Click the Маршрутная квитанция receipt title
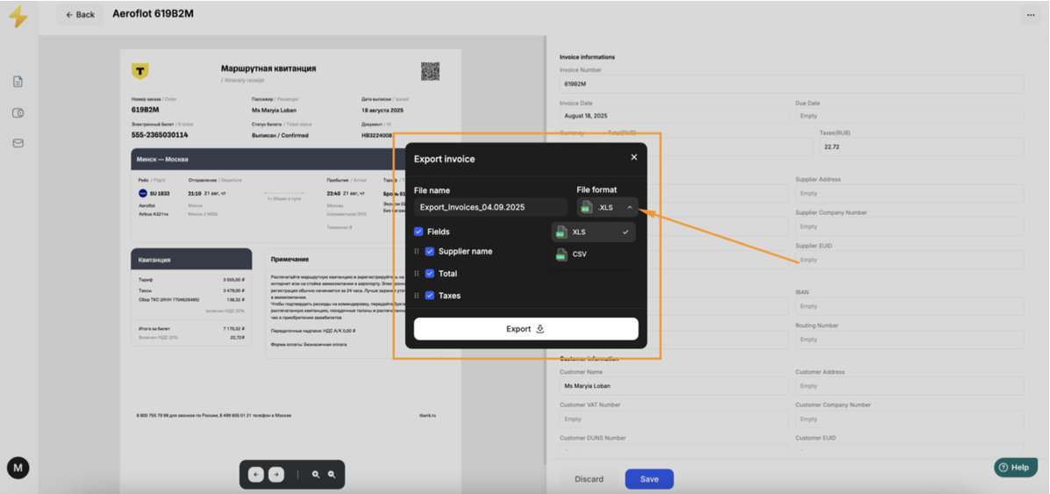The height and width of the screenshot is (494, 1050). [x=268, y=68]
